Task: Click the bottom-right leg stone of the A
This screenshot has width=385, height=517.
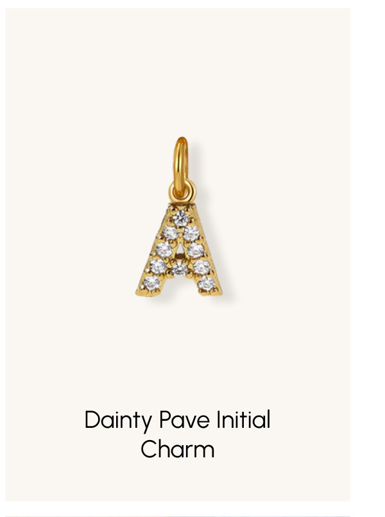Action: tap(207, 284)
